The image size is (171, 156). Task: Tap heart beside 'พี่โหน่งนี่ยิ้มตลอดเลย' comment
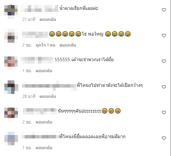click(x=164, y=138)
